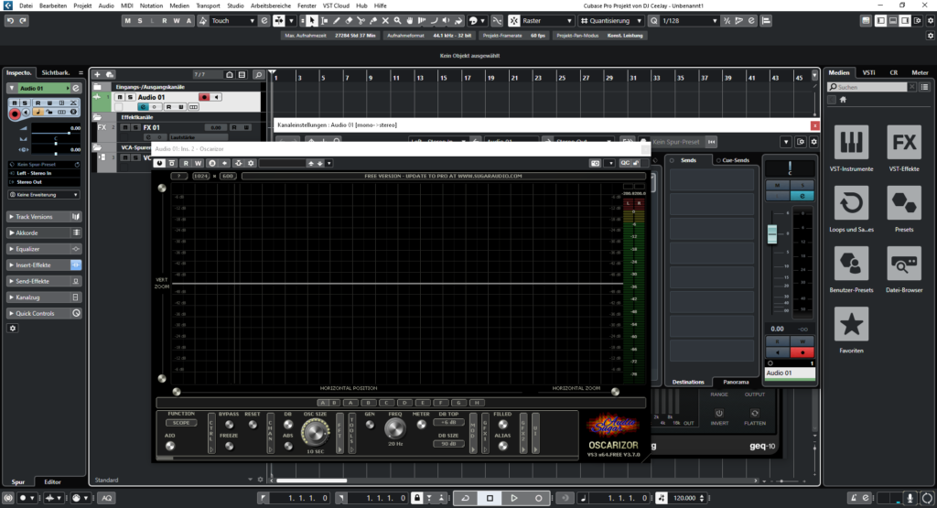The image size is (937, 508).
Task: Open the 1/128 quantize preset dropdown
Action: pyautogui.click(x=689, y=21)
